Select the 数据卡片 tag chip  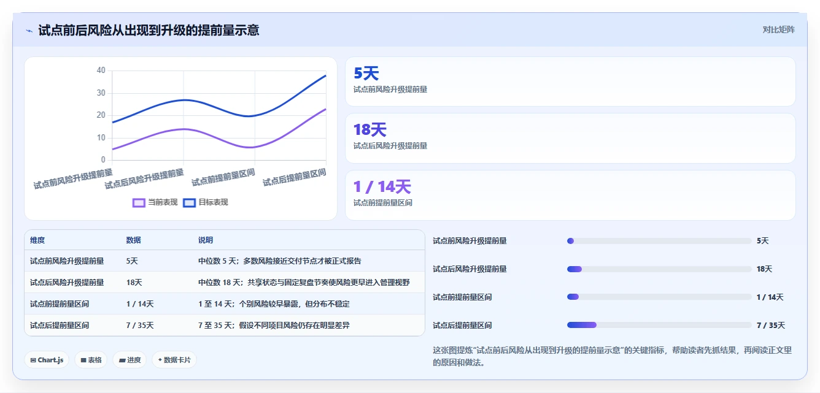pyautogui.click(x=174, y=360)
